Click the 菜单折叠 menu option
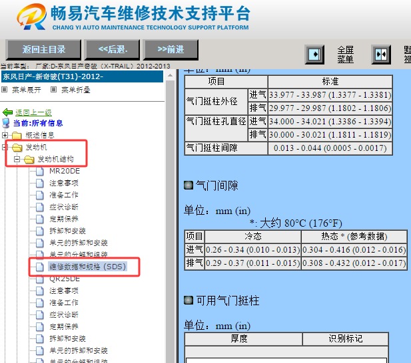Screen dimensions: 411x363 (76, 90)
